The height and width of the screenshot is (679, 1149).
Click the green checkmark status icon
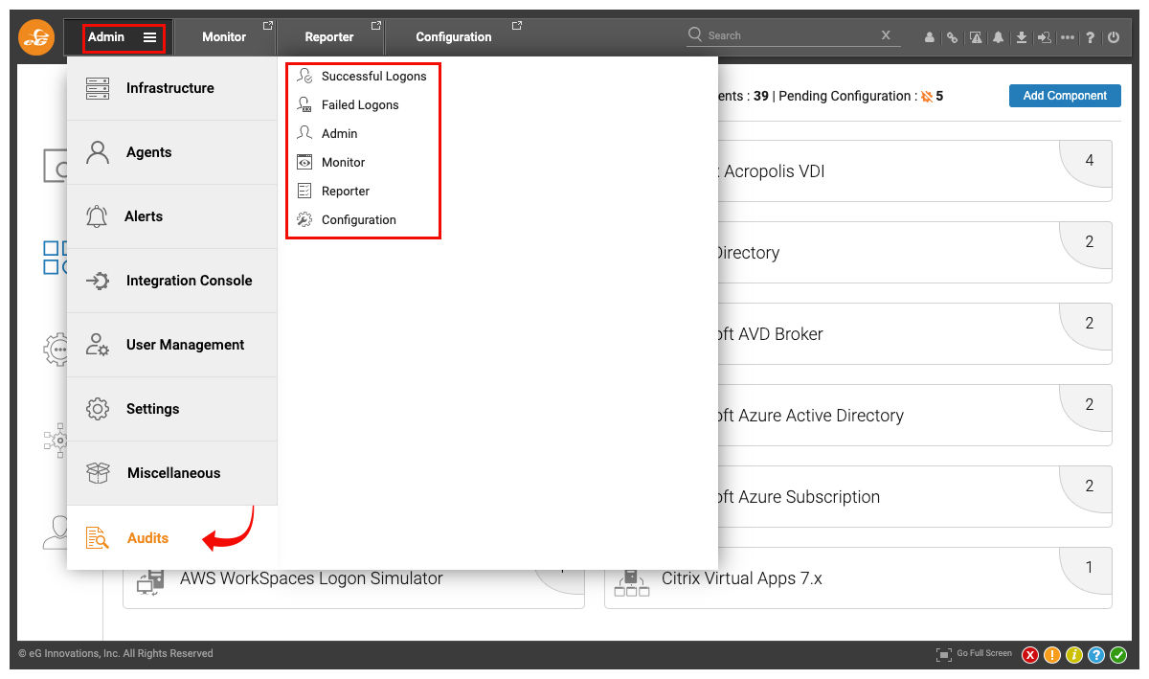[x=1118, y=655]
